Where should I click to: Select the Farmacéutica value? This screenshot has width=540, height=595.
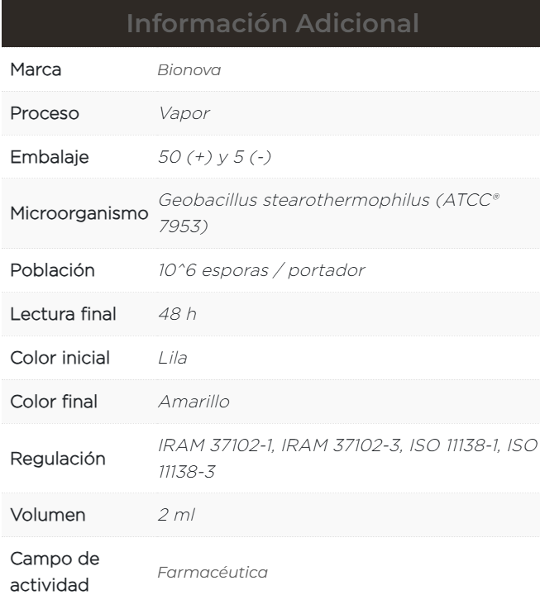coord(212,571)
